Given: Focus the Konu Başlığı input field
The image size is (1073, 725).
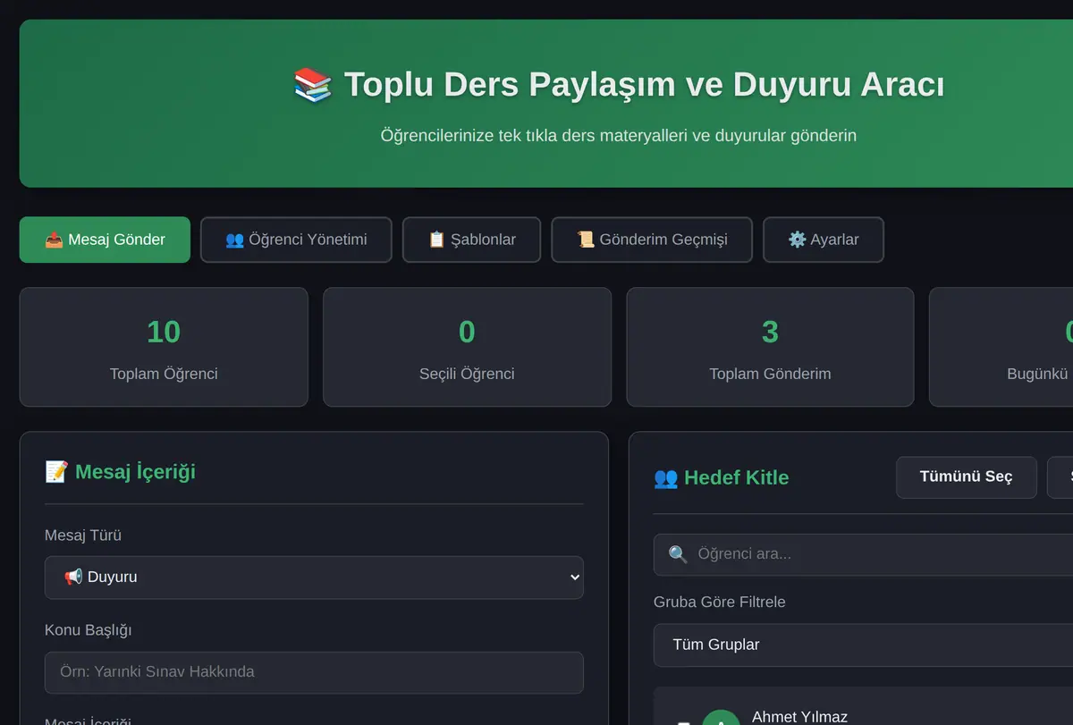Looking at the screenshot, I should click(314, 672).
